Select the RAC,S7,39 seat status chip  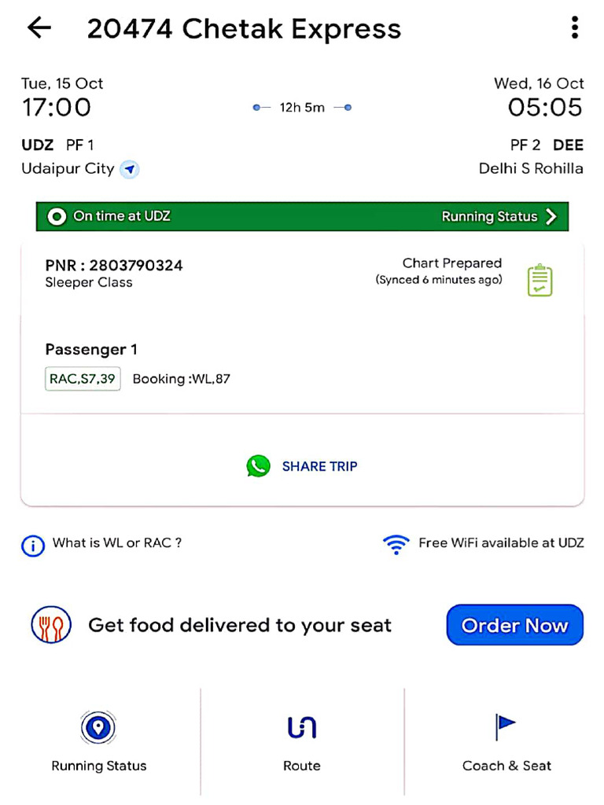point(83,379)
